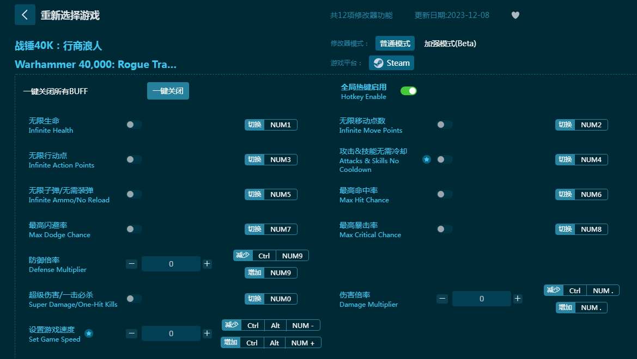Click the 战锤40K：行商浪人 game title
This screenshot has width=637, height=359.
tap(58, 46)
